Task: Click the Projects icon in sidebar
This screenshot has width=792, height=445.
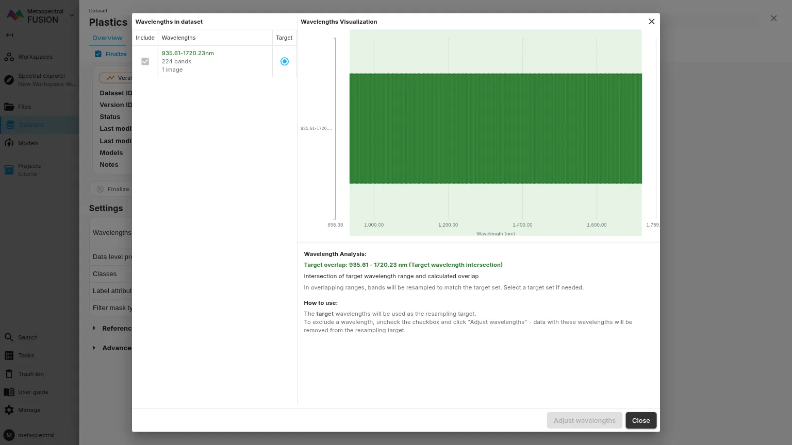Action: [9, 170]
